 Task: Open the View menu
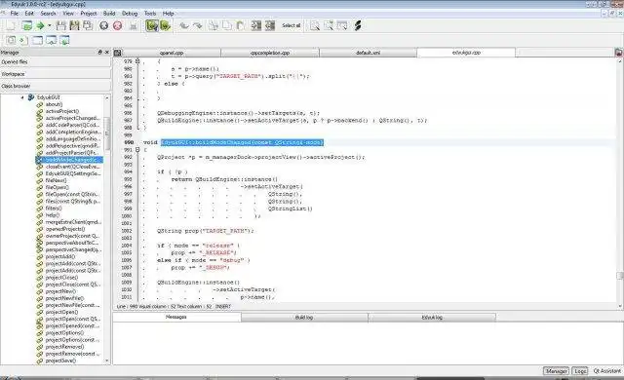tap(68, 13)
